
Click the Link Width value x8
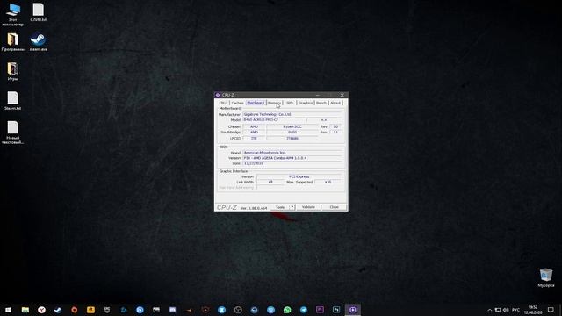coord(270,182)
